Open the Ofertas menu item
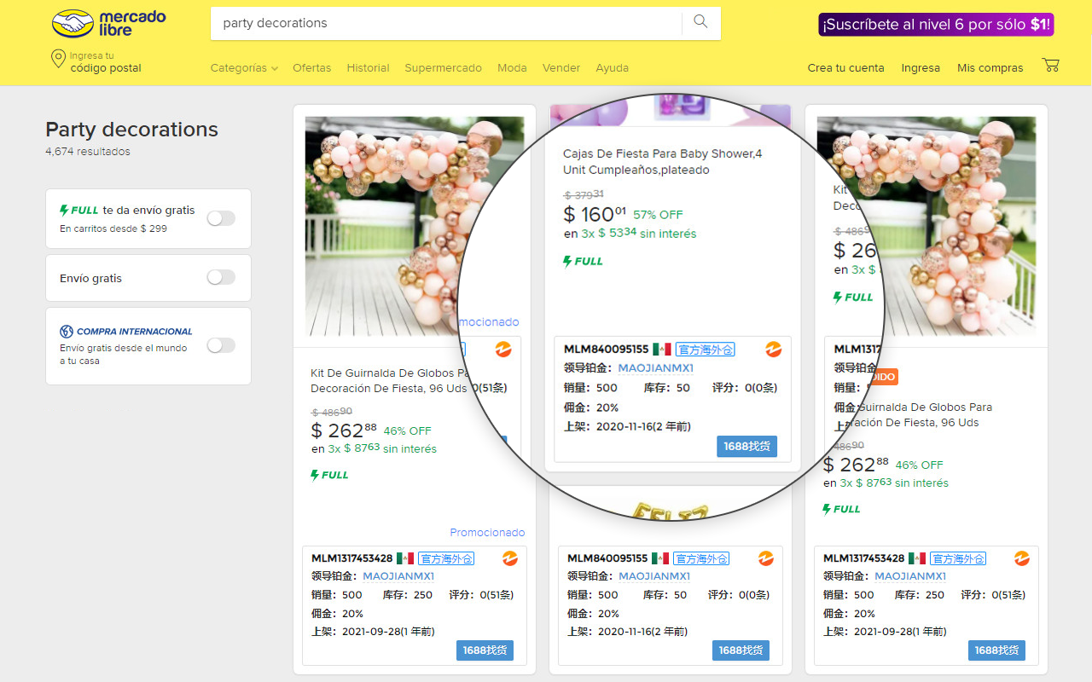This screenshot has height=682, width=1092. [x=311, y=68]
